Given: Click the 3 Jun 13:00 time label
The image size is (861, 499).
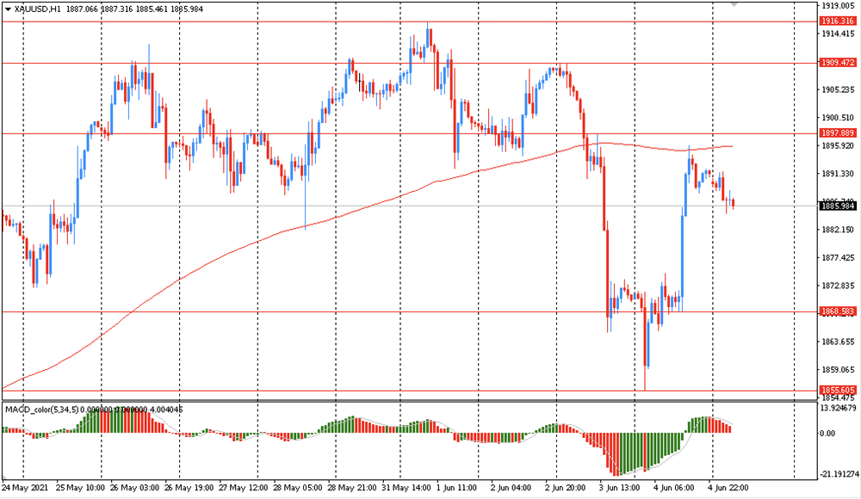Looking at the screenshot, I should 620,488.
